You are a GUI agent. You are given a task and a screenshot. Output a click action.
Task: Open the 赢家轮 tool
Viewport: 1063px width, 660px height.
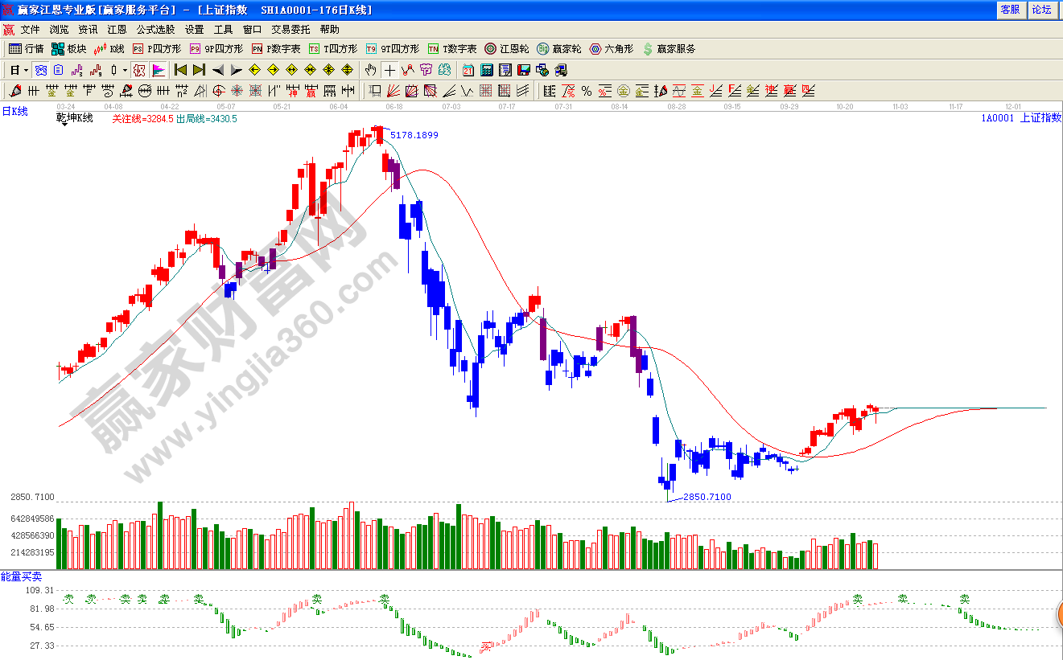click(559, 49)
